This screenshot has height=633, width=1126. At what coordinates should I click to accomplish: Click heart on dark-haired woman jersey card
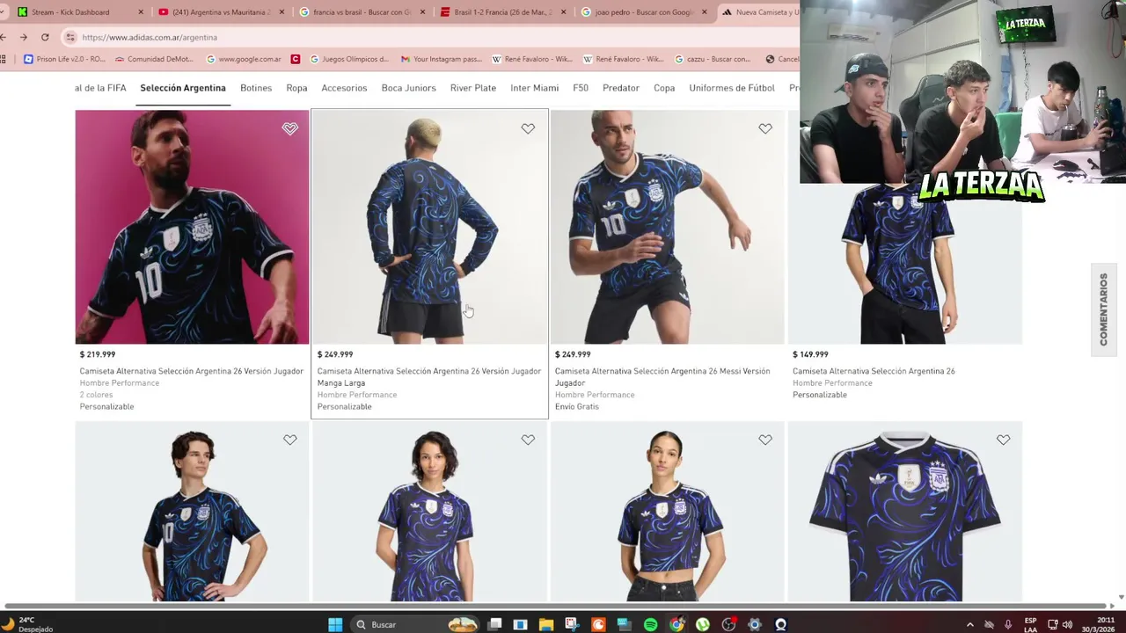pyautogui.click(x=528, y=440)
